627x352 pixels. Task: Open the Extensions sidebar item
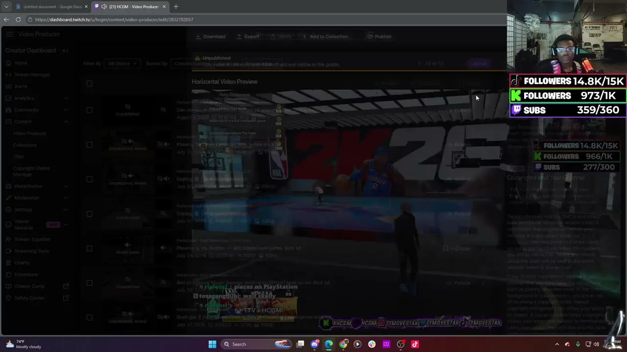pyautogui.click(x=26, y=275)
